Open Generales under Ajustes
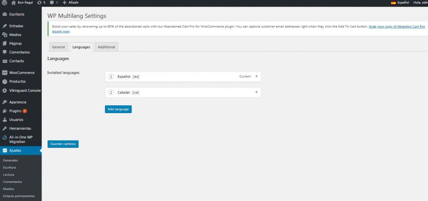Image resolution: width=428 pixels, height=201 pixels. point(11,160)
